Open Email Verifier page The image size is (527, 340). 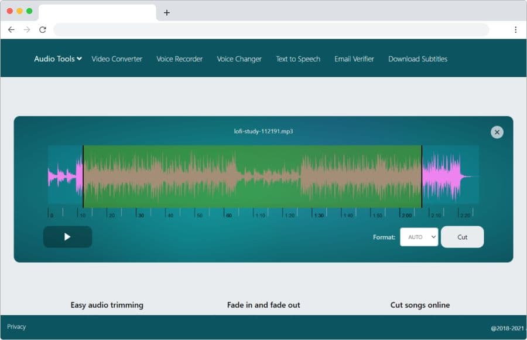click(354, 59)
